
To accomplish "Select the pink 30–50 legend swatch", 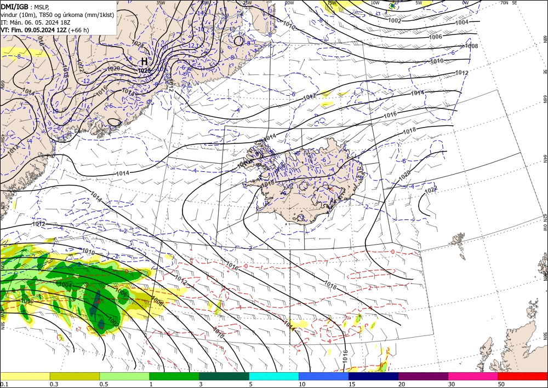I will [x=473, y=376].
